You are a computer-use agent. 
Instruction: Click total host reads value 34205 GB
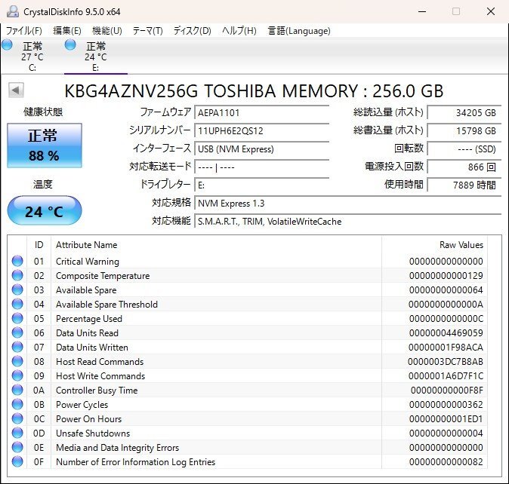pyautogui.click(x=464, y=113)
